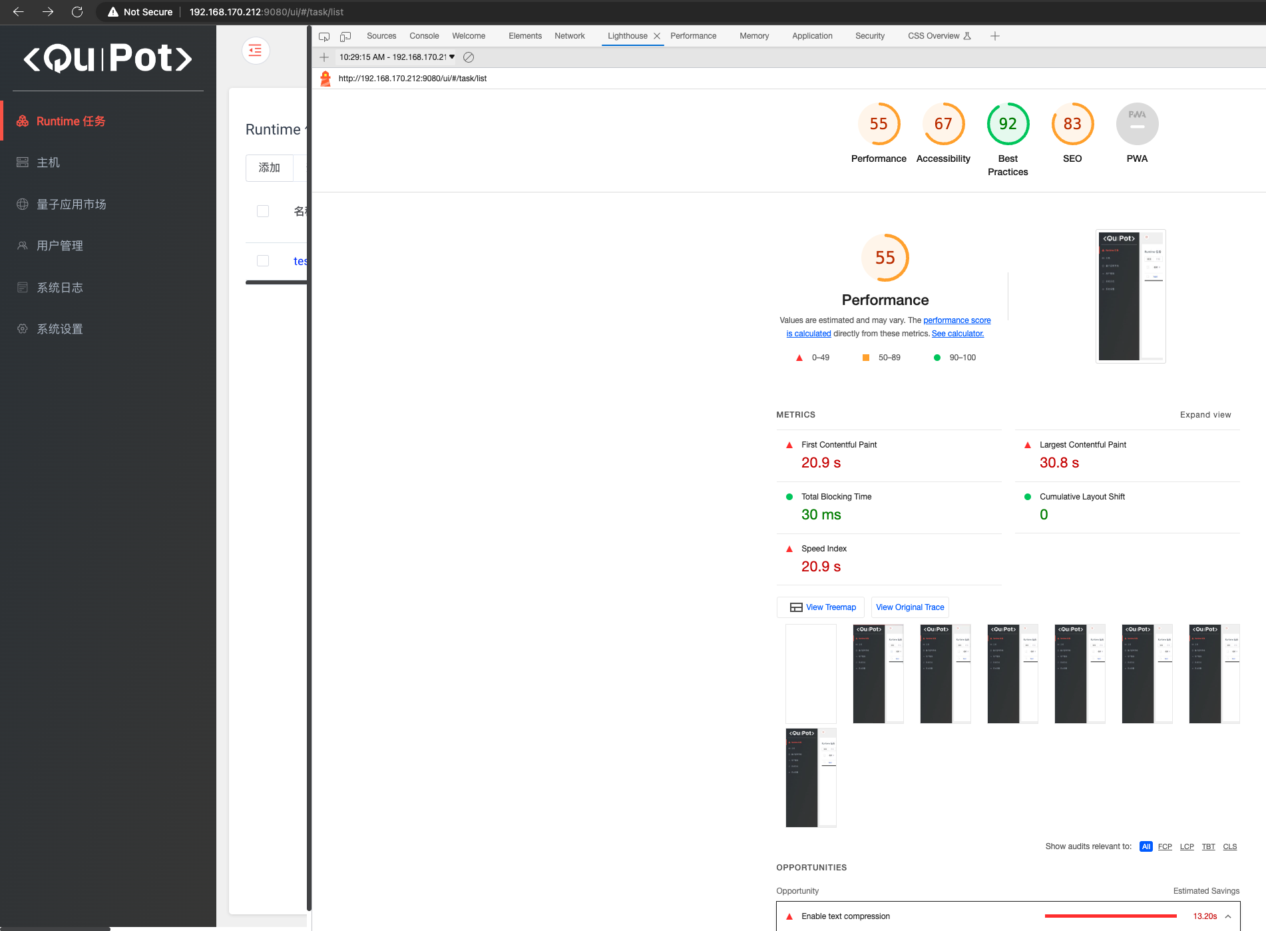Collapse the sidebar with the menu fold icon
The height and width of the screenshot is (931, 1266).
point(255,51)
